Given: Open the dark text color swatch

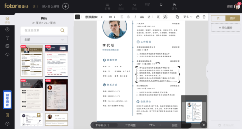Looking at the screenshot, I should click(x=78, y=17).
